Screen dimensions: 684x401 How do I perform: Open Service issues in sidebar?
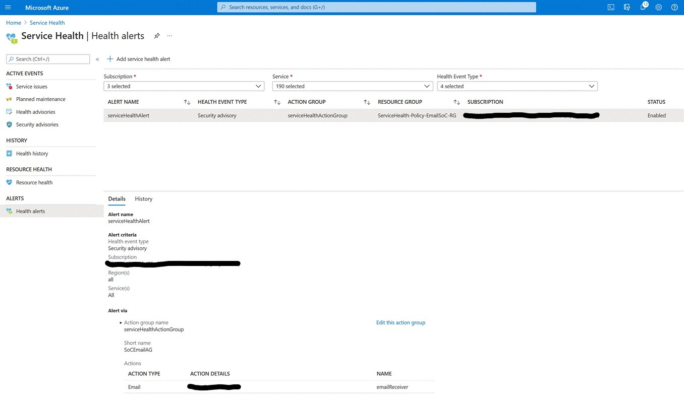click(32, 87)
